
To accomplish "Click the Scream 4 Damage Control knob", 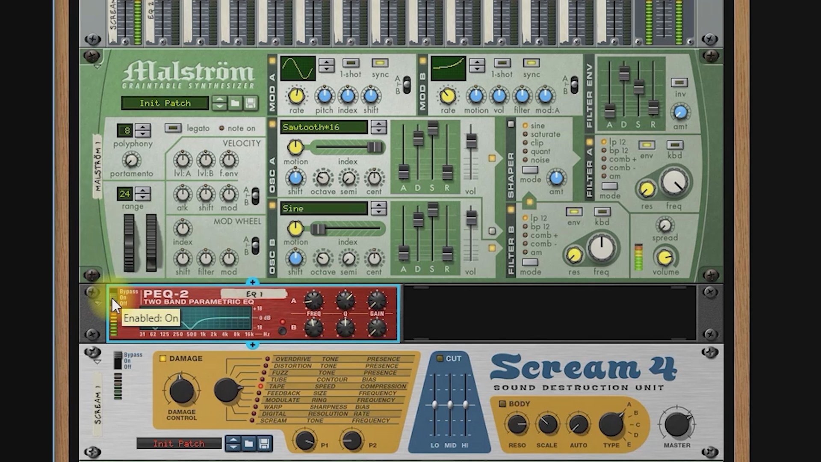I will (x=181, y=391).
